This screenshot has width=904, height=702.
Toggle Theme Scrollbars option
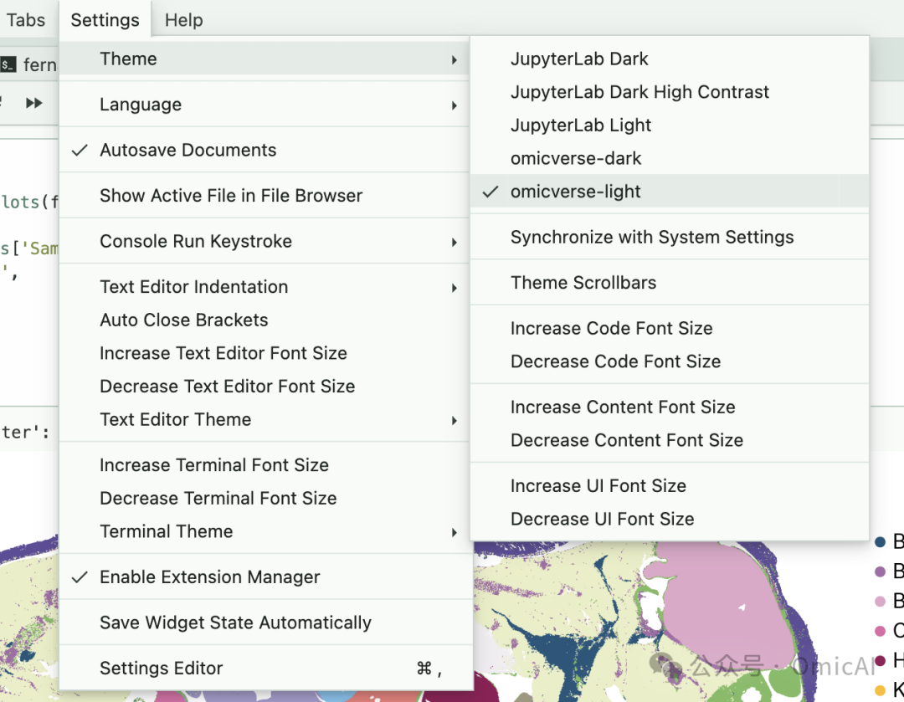click(670, 283)
